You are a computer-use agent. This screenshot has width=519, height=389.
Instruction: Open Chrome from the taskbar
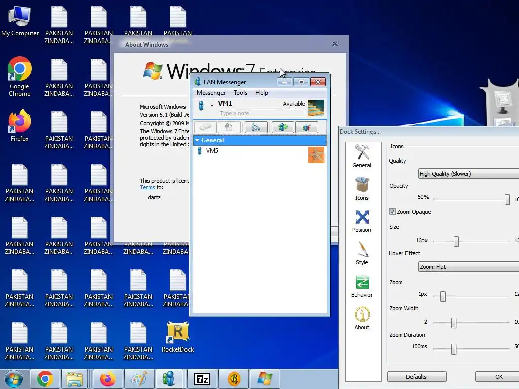45,379
